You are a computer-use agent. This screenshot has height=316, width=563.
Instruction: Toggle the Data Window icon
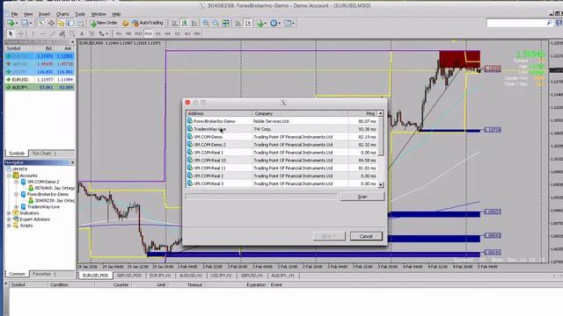[x=51, y=23]
